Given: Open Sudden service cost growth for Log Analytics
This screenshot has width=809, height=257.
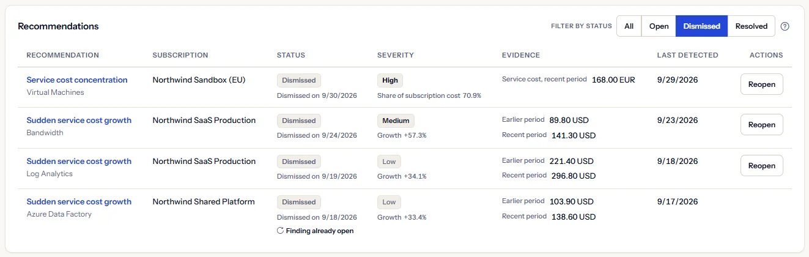Looking at the screenshot, I should tap(79, 162).
